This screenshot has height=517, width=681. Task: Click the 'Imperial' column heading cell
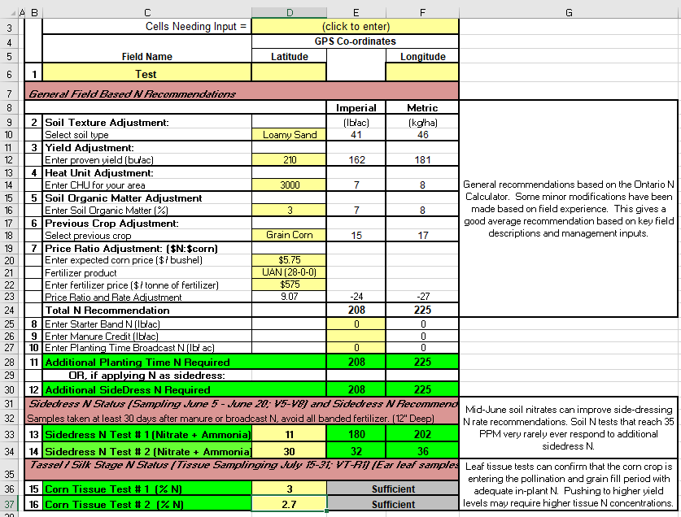[x=356, y=107]
